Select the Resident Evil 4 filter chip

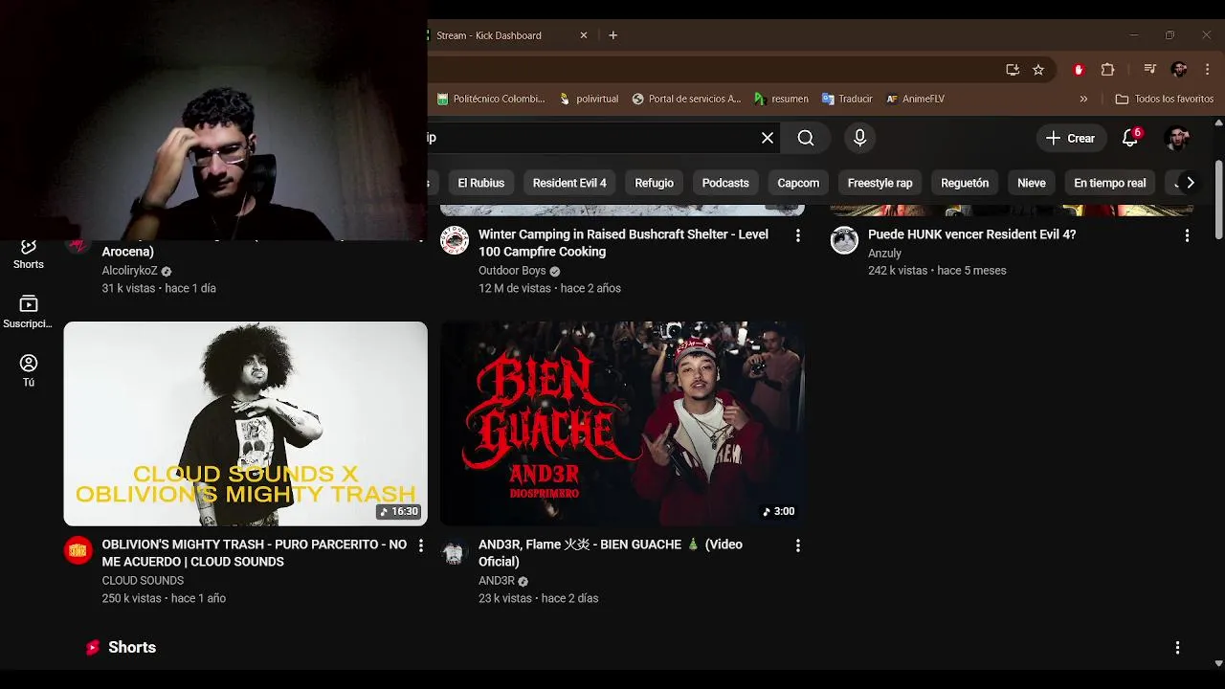click(569, 183)
